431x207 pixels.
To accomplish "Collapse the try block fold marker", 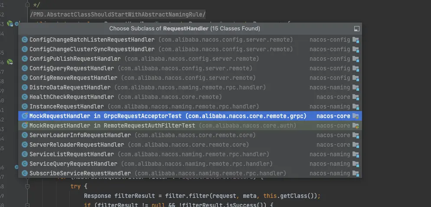I will (27, 186).
